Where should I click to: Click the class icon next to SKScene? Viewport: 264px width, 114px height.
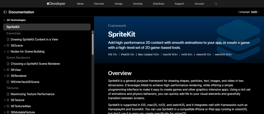point(8,45)
